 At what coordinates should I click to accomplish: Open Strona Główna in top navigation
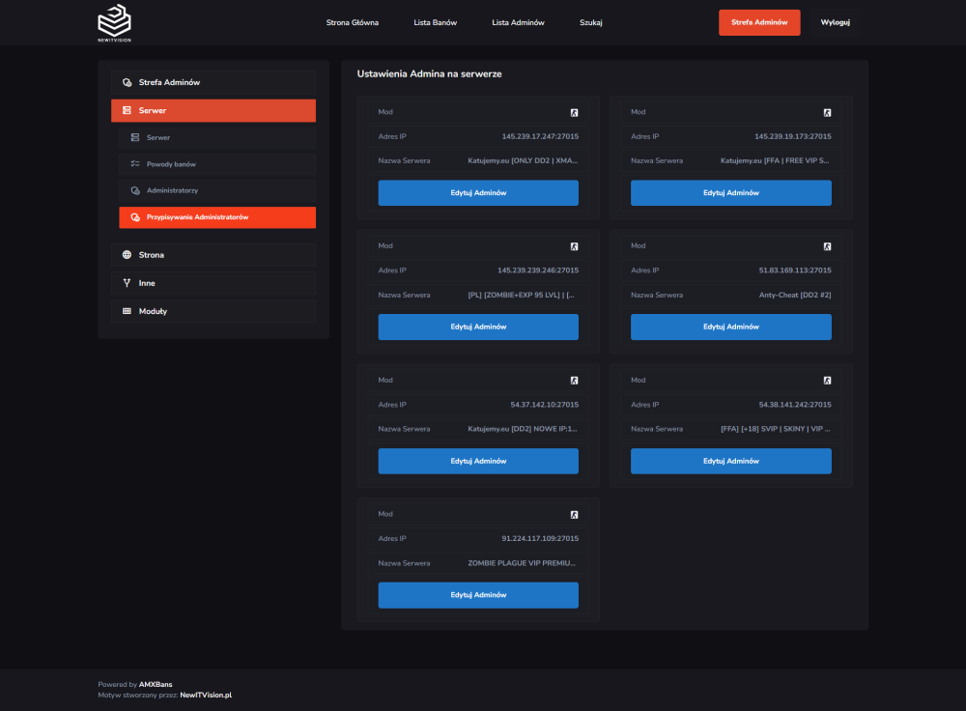353,23
